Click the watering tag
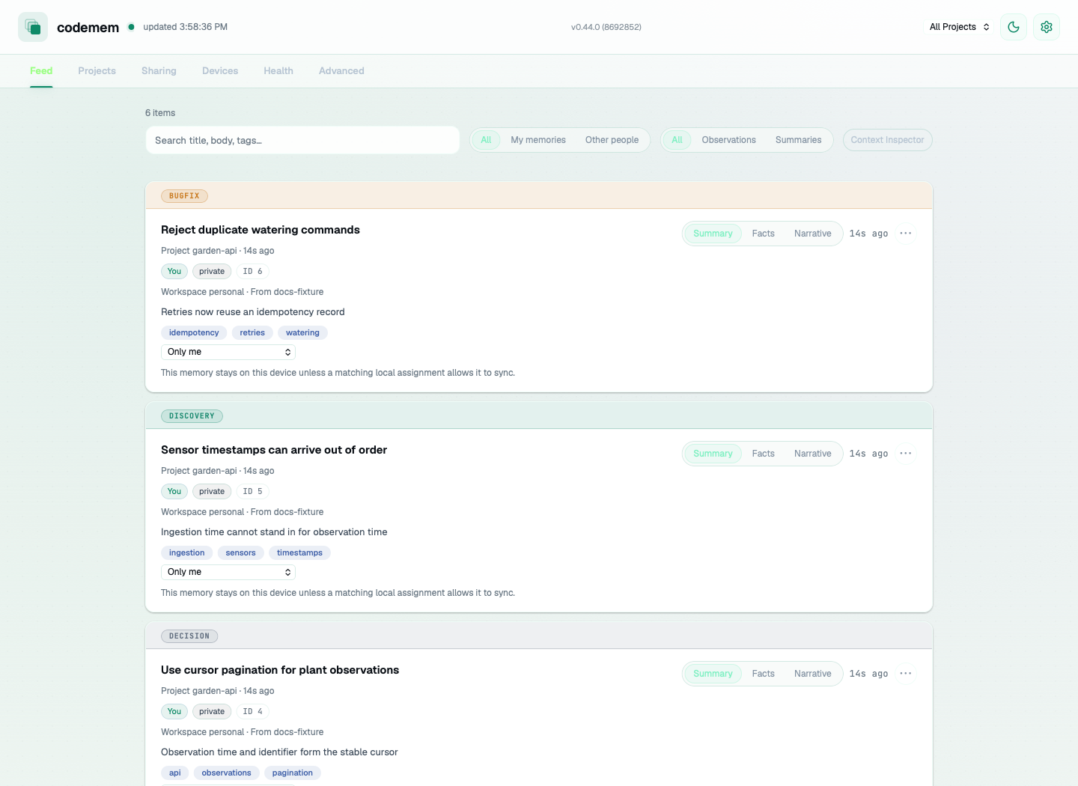 click(x=302, y=333)
